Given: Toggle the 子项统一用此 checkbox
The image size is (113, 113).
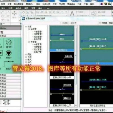Looking at the screenshot, I should point(100,23).
